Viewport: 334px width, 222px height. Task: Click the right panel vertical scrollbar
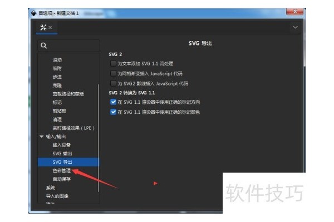pyautogui.click(x=304, y=43)
